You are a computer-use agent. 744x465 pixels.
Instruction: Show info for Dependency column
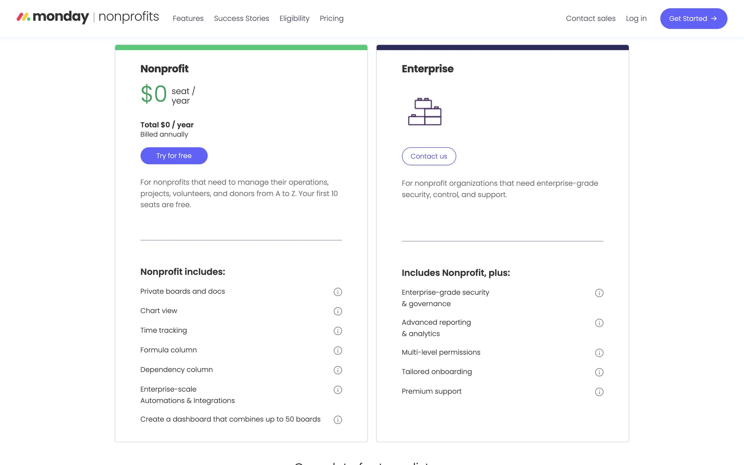[338, 370]
